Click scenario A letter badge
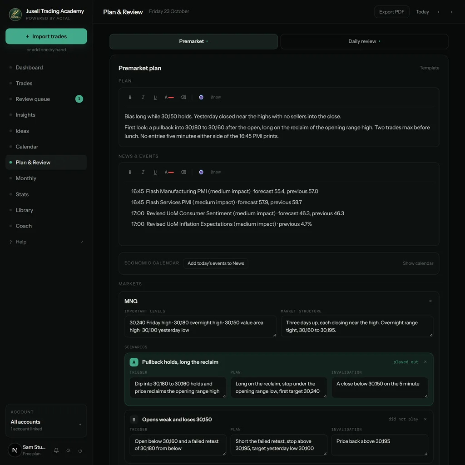Viewport: 465px width, 465px height. (x=134, y=362)
